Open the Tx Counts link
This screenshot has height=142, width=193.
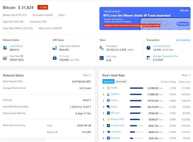[64, 56]
